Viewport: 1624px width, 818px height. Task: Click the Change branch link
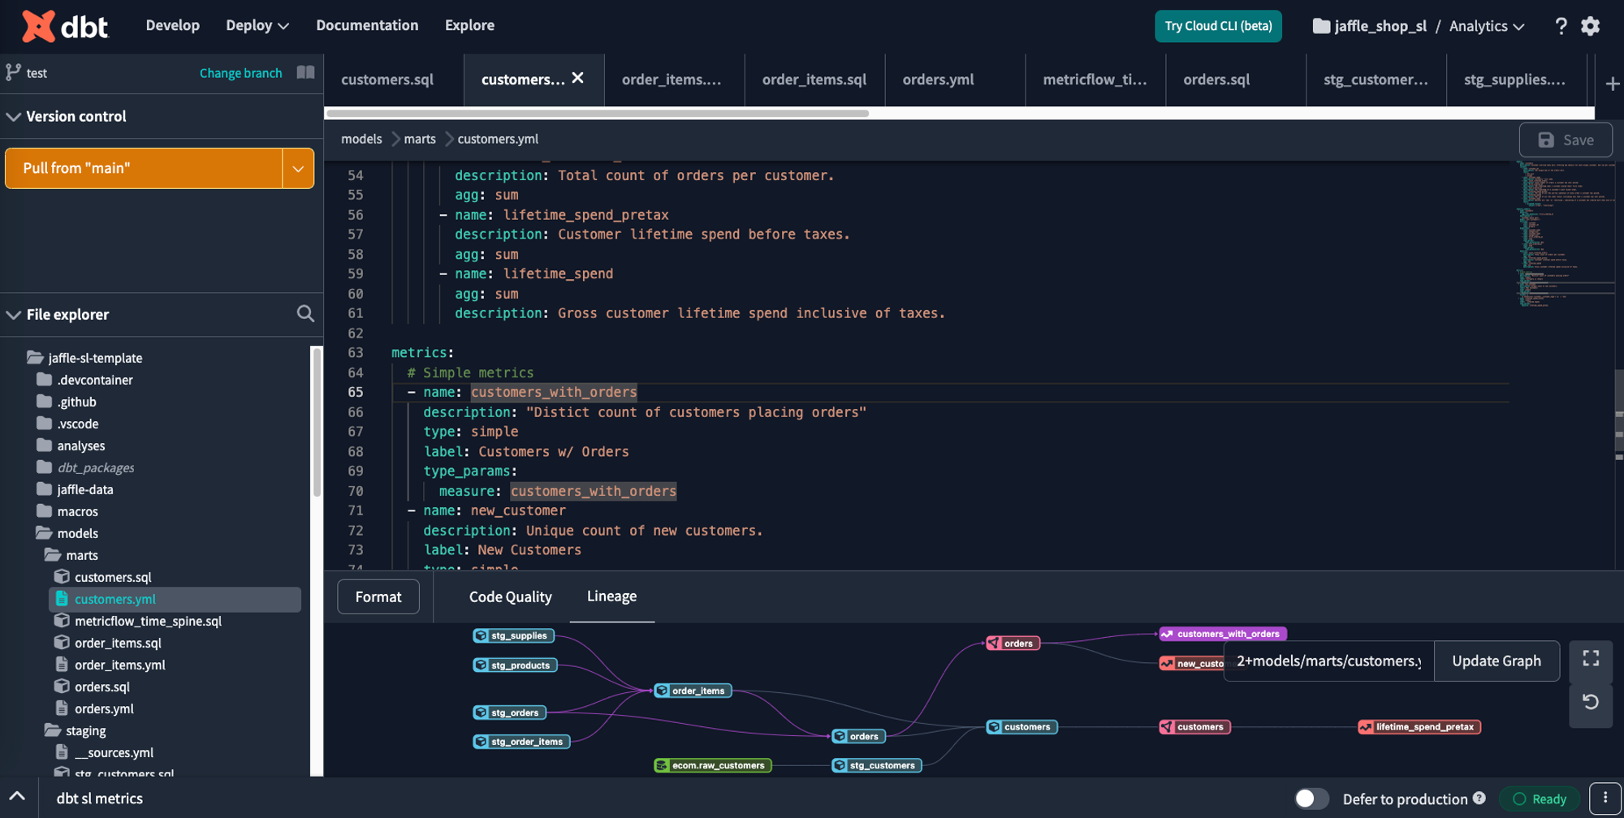point(240,73)
